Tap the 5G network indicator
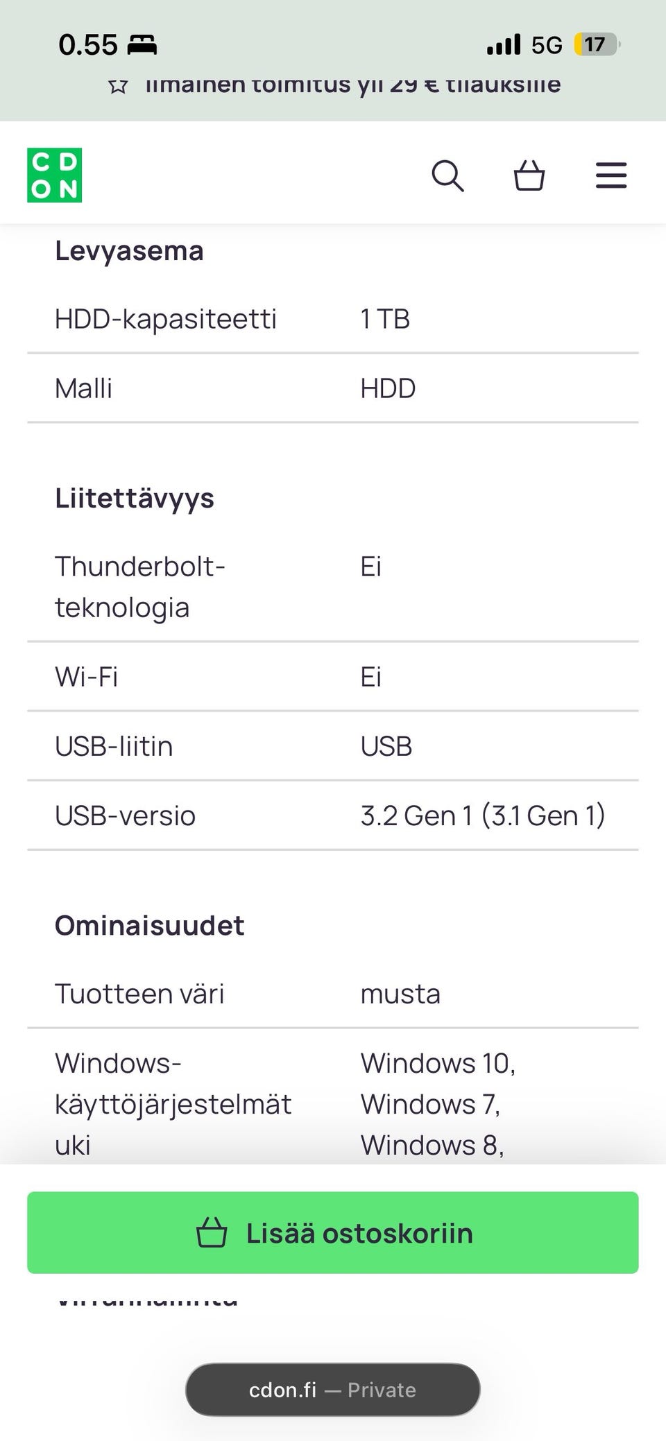 [x=547, y=45]
